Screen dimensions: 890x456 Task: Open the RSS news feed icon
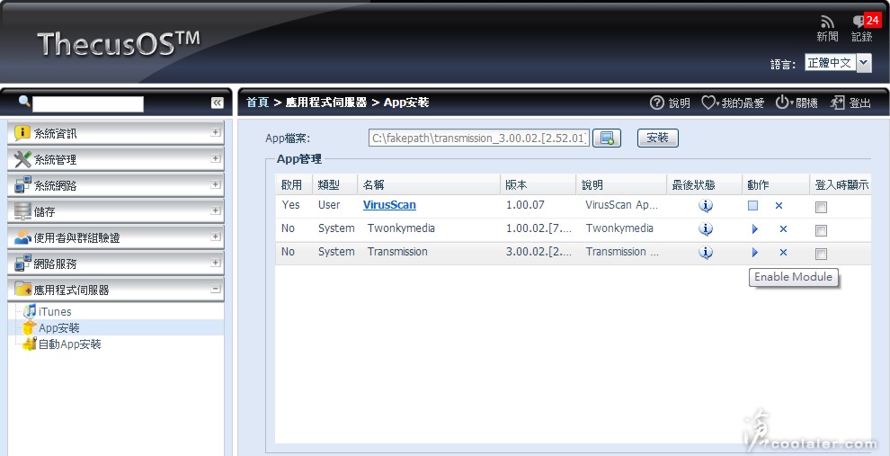[827, 22]
